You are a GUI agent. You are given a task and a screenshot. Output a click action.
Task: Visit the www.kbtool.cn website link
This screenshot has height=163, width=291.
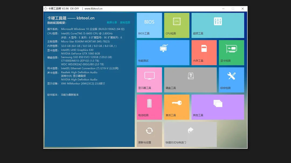[x=94, y=8]
